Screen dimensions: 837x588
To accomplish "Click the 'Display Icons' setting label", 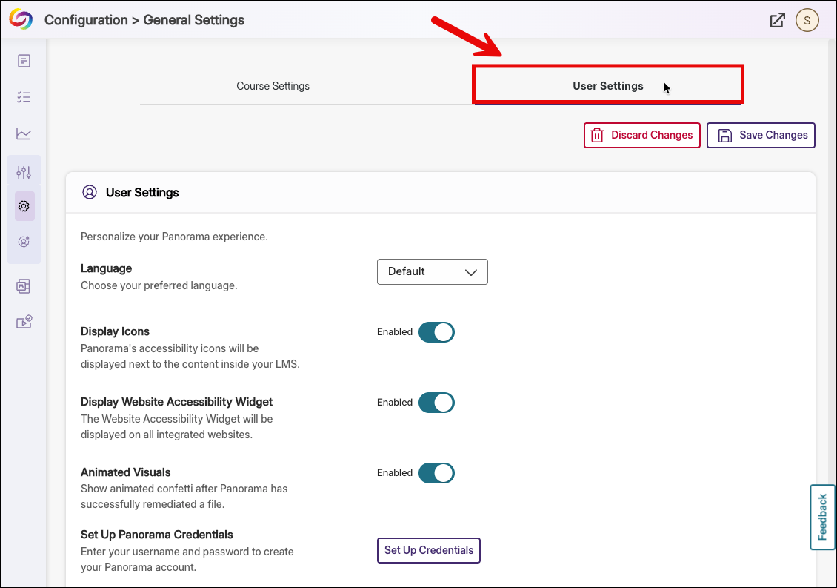I will coord(115,331).
